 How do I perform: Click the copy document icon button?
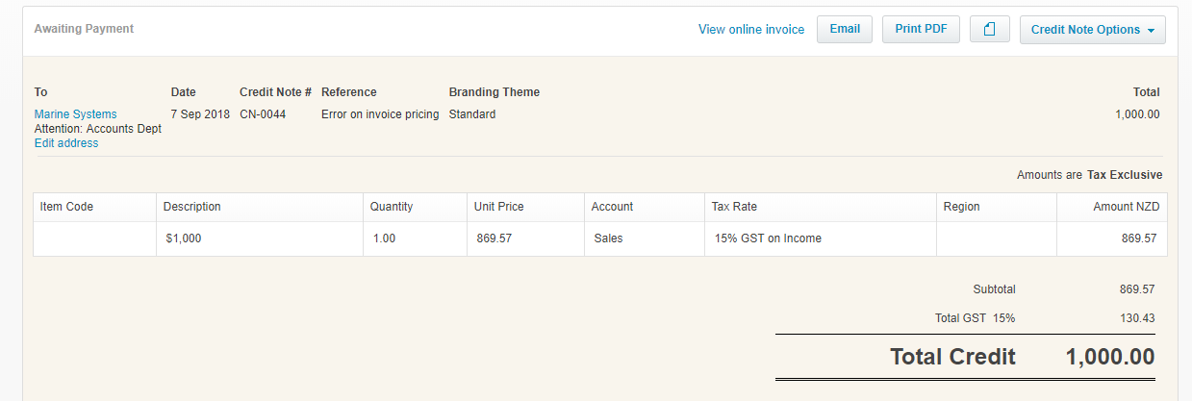point(989,30)
